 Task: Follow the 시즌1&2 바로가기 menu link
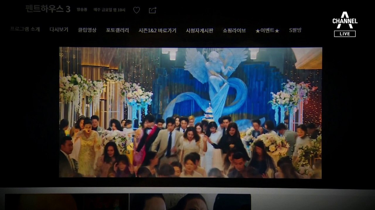[158, 30]
